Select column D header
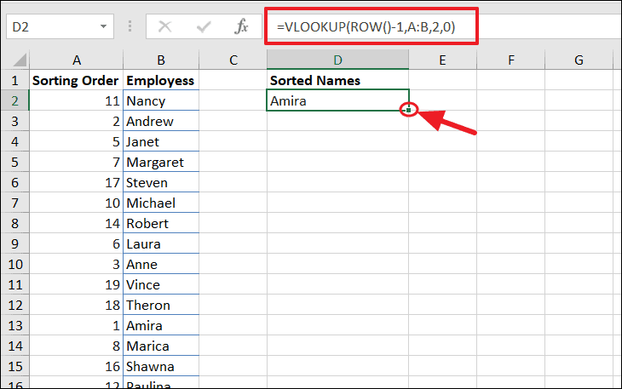The height and width of the screenshot is (389, 622). pos(337,60)
